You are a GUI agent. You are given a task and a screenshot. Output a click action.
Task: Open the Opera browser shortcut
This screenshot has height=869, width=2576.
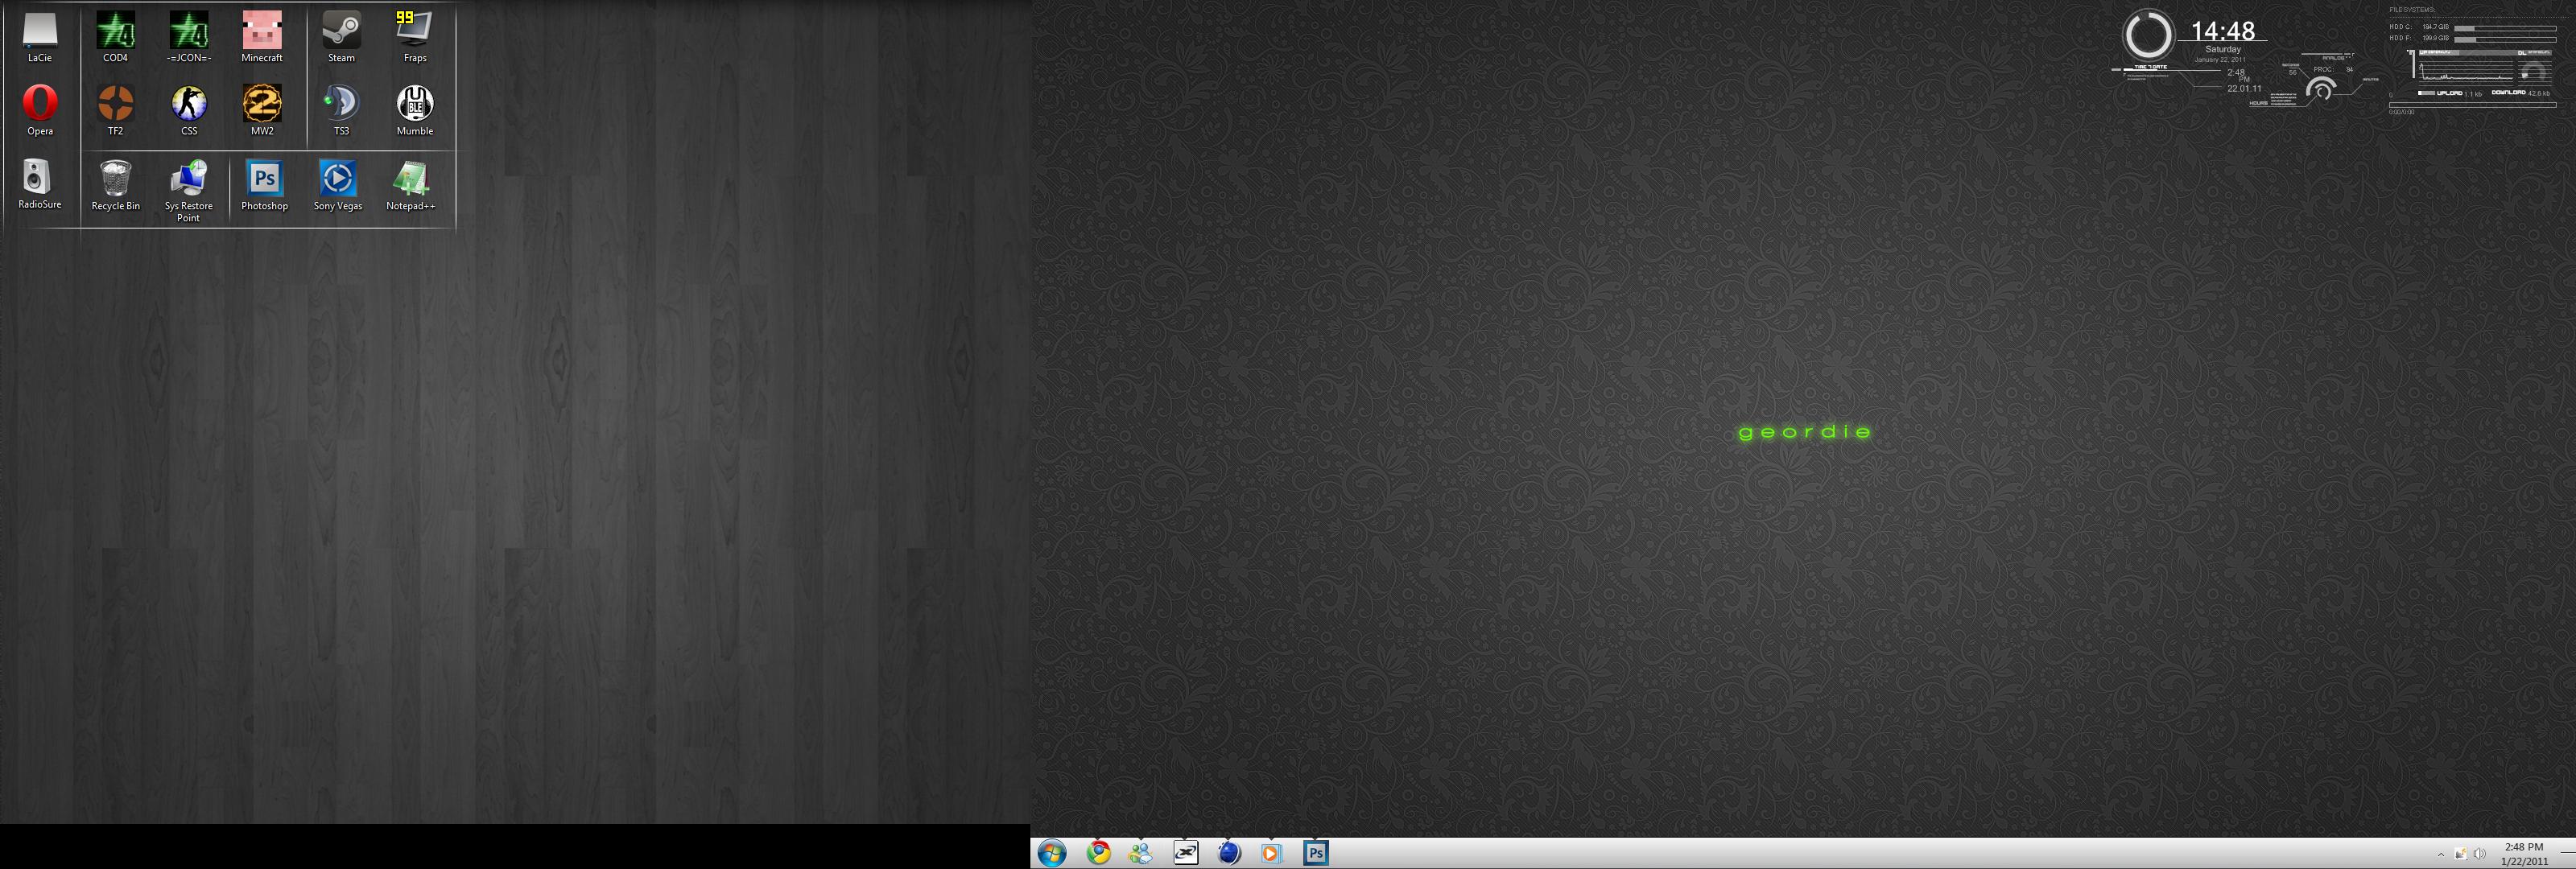click(x=40, y=111)
